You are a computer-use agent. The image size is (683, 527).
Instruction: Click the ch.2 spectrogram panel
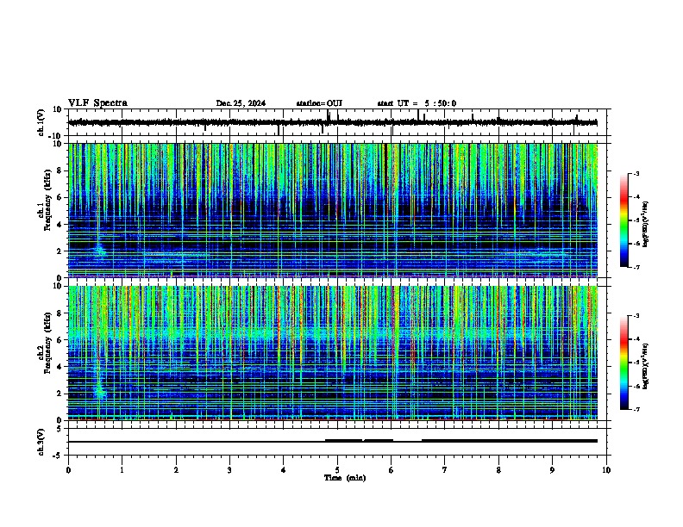pyautogui.click(x=333, y=353)
